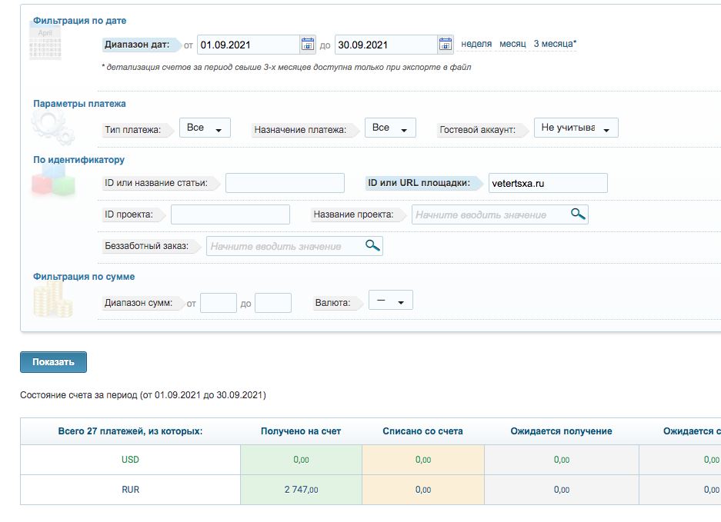Click the site URL field containing vetertsxa.ru
Screen dimensions: 721x522
point(548,183)
